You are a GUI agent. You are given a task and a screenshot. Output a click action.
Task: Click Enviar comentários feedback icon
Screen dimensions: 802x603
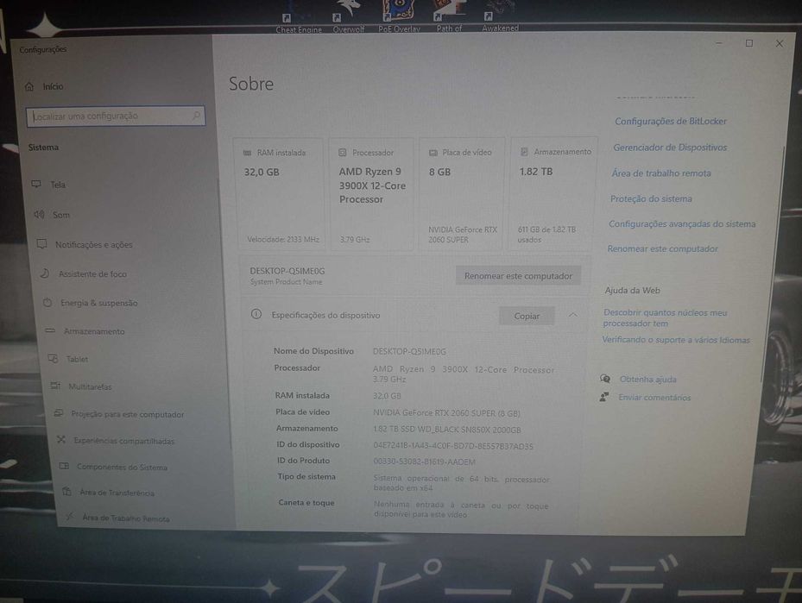click(x=604, y=397)
